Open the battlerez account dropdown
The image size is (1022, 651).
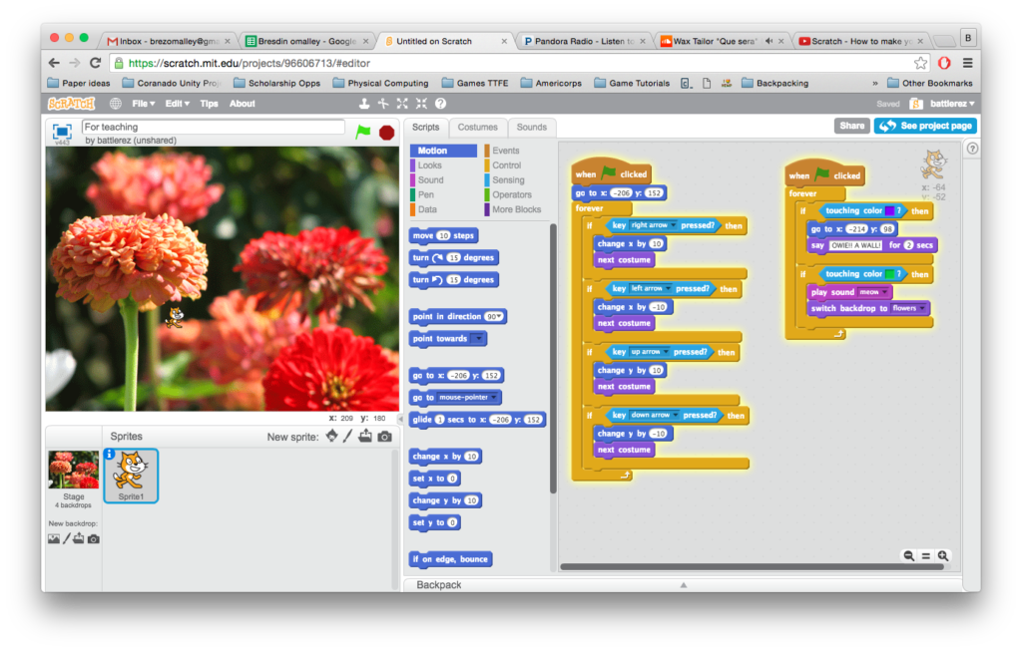tap(951, 104)
